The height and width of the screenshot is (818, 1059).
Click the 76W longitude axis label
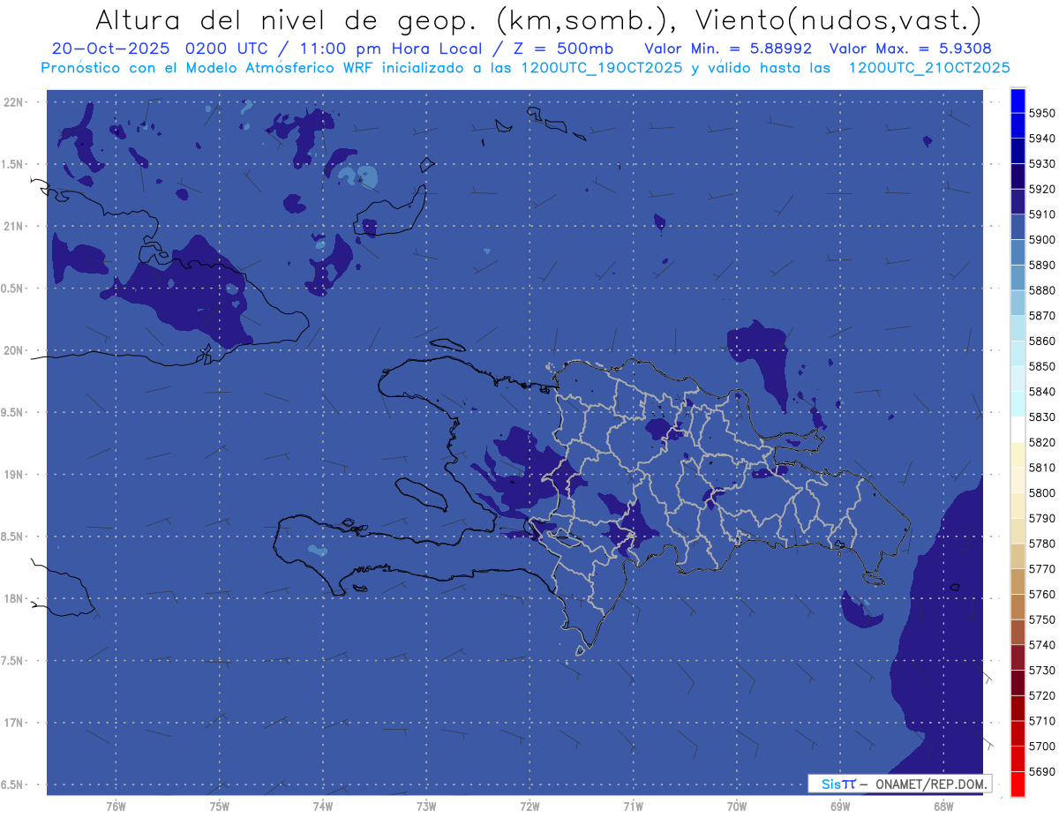pyautogui.click(x=116, y=807)
